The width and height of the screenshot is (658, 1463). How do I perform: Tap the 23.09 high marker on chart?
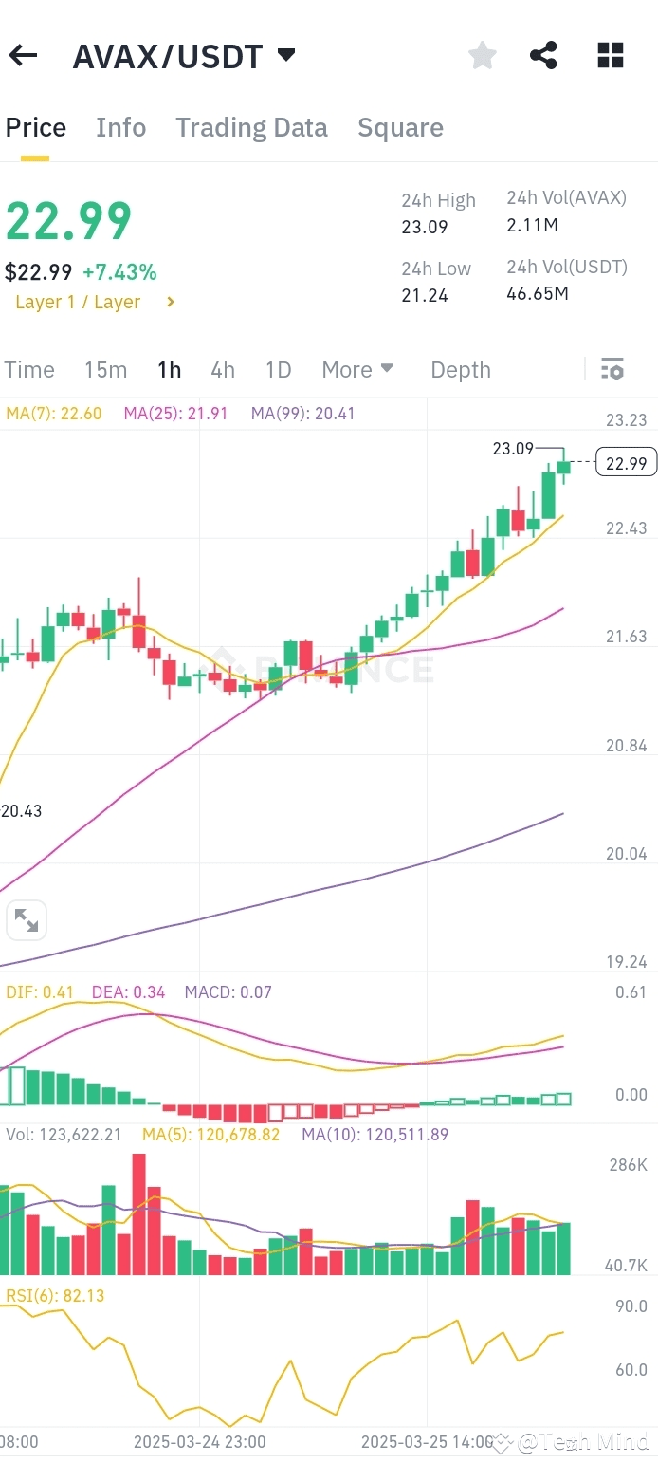coord(513,449)
